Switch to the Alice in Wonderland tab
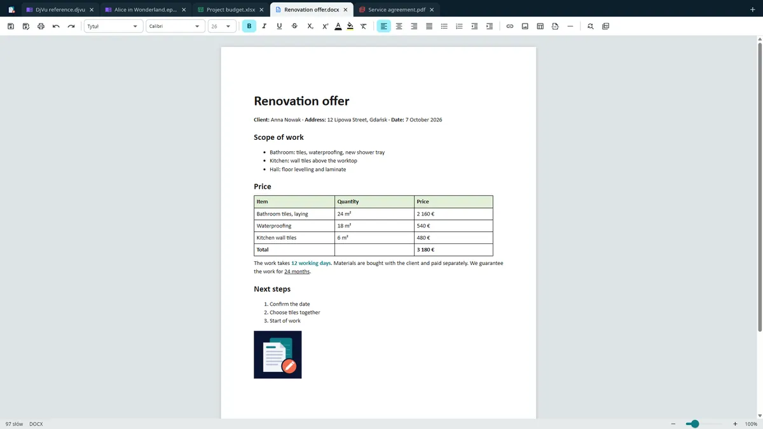The width and height of the screenshot is (763, 429). pos(146,10)
